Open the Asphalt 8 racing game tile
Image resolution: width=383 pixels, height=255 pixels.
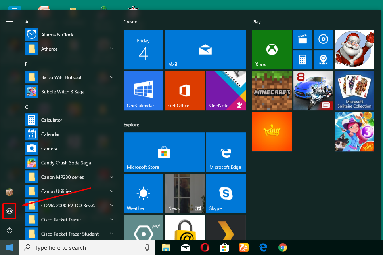pos(313,91)
